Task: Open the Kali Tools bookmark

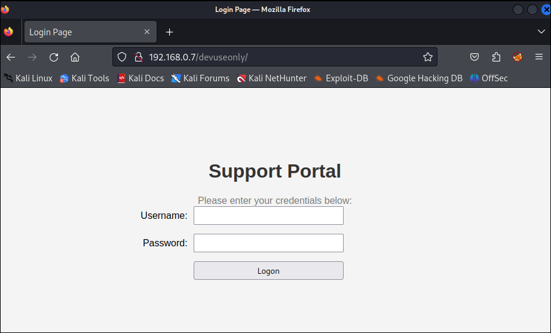Action: [x=84, y=78]
